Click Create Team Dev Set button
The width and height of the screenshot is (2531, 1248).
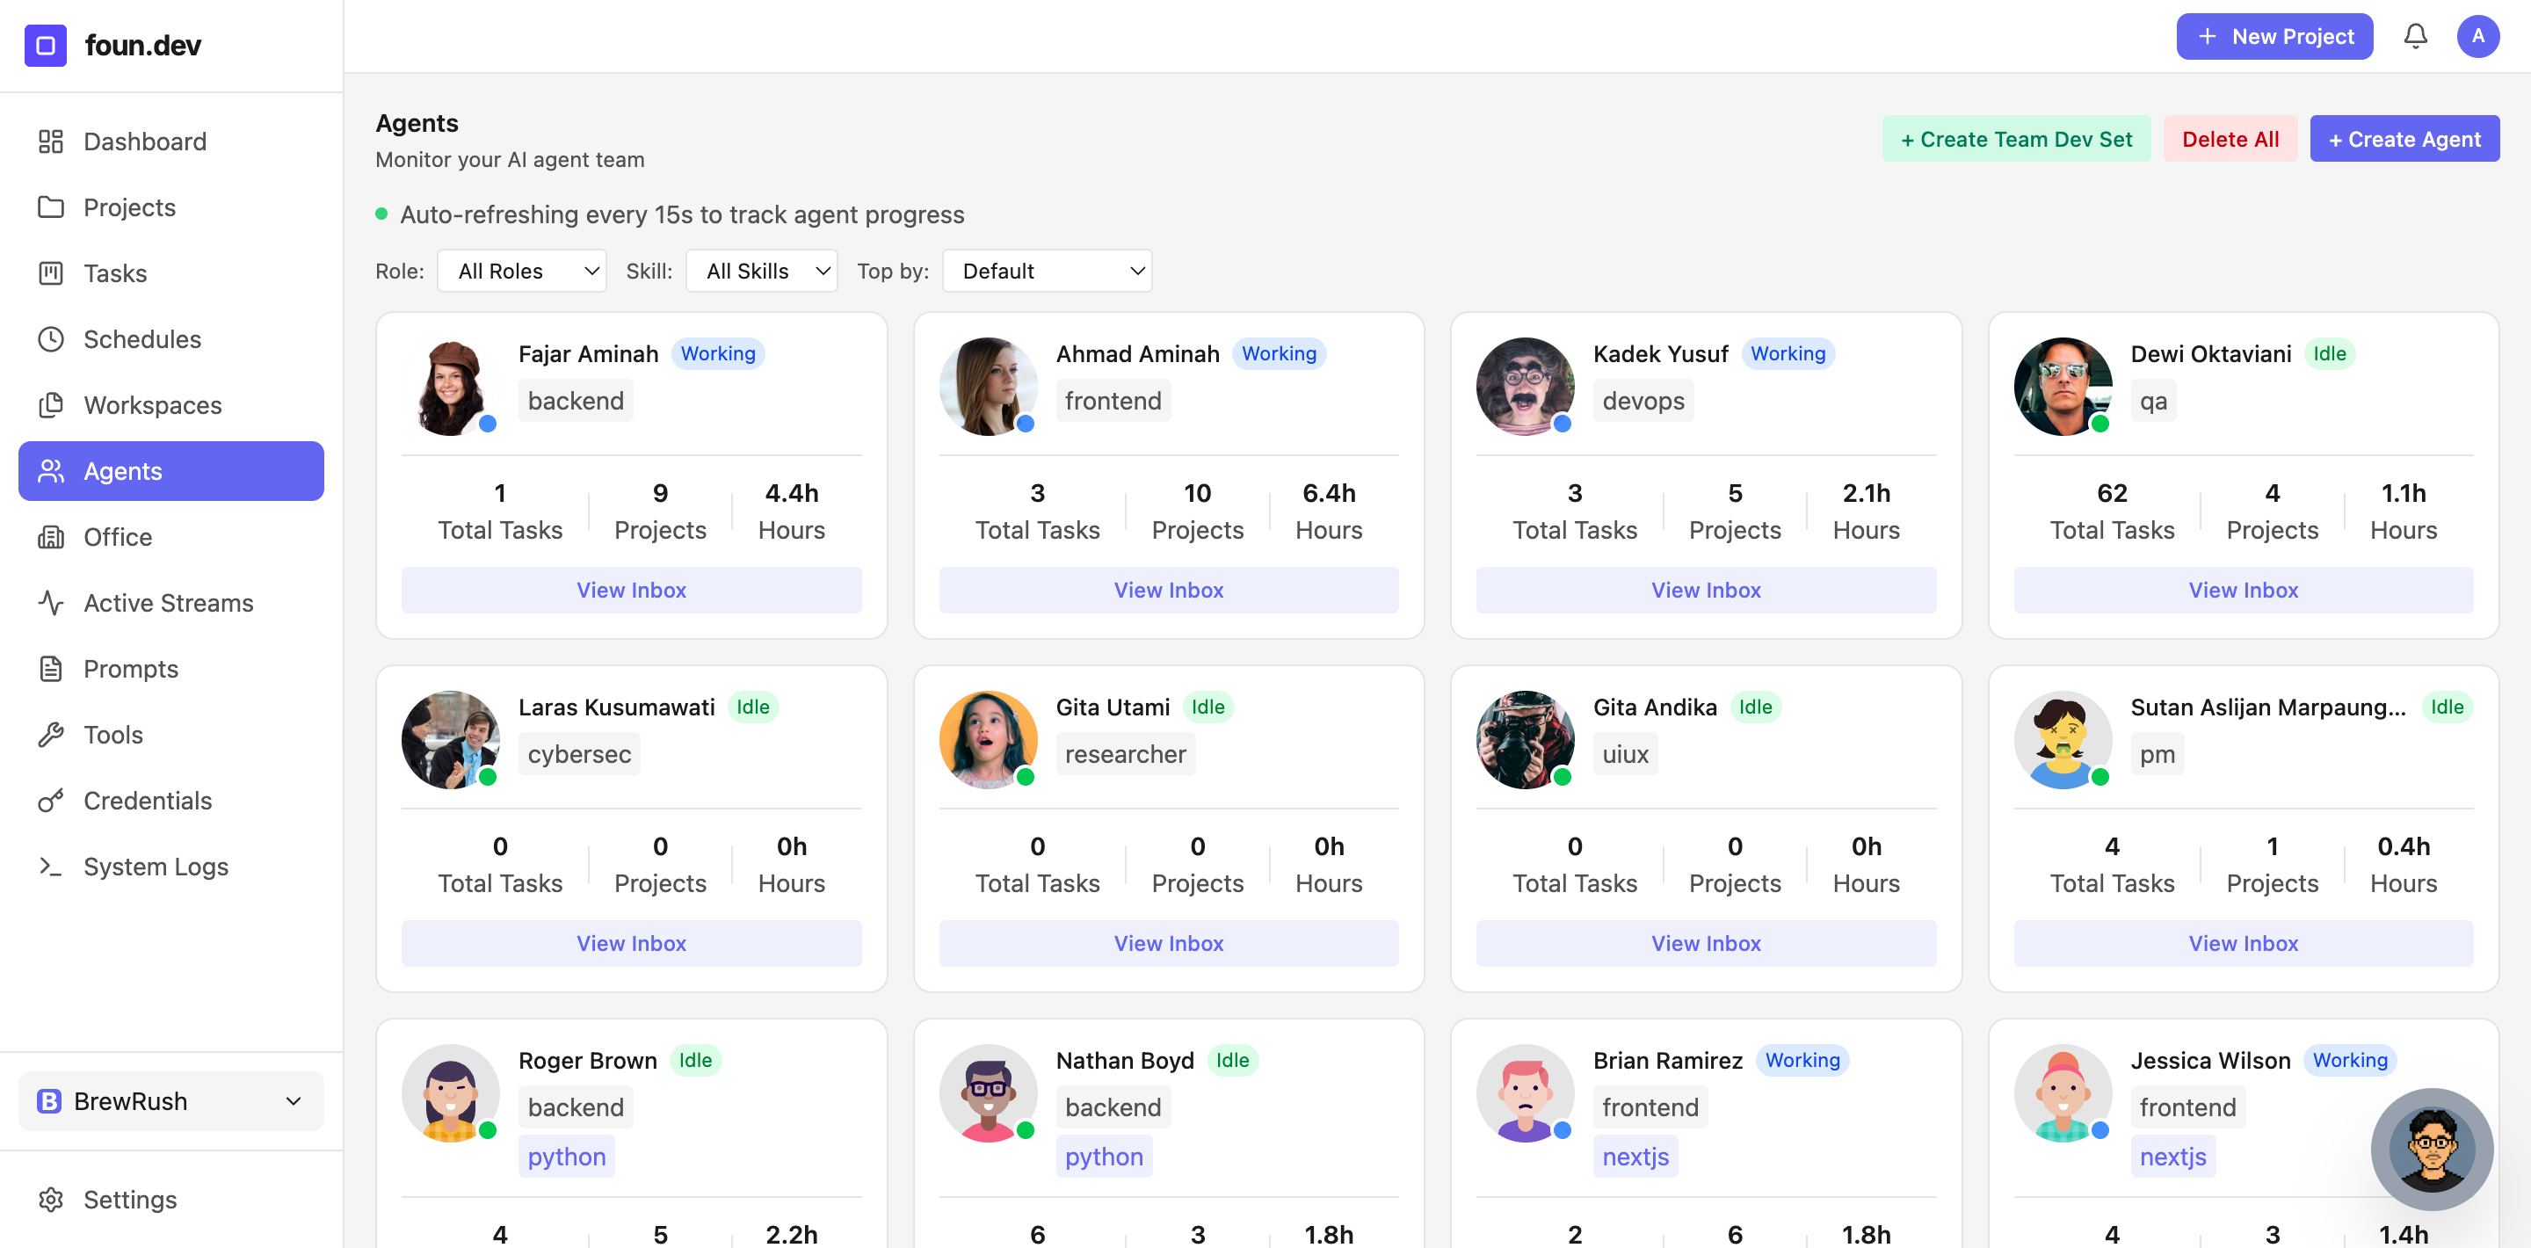tap(2015, 140)
